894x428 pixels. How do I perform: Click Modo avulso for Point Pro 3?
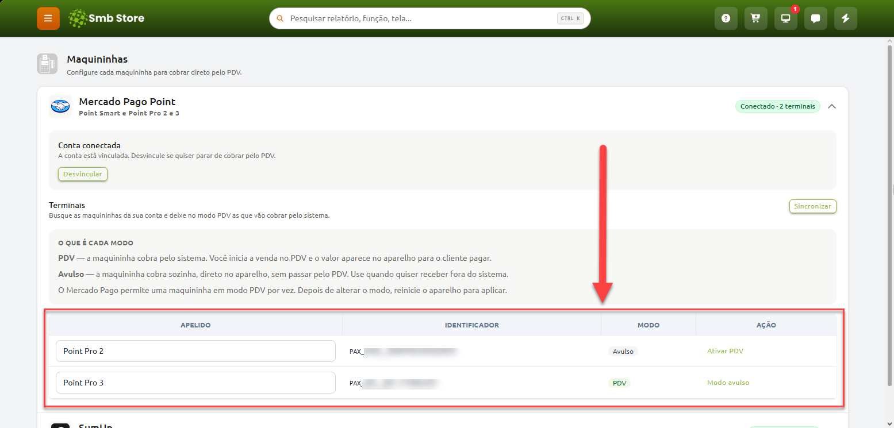(x=728, y=383)
